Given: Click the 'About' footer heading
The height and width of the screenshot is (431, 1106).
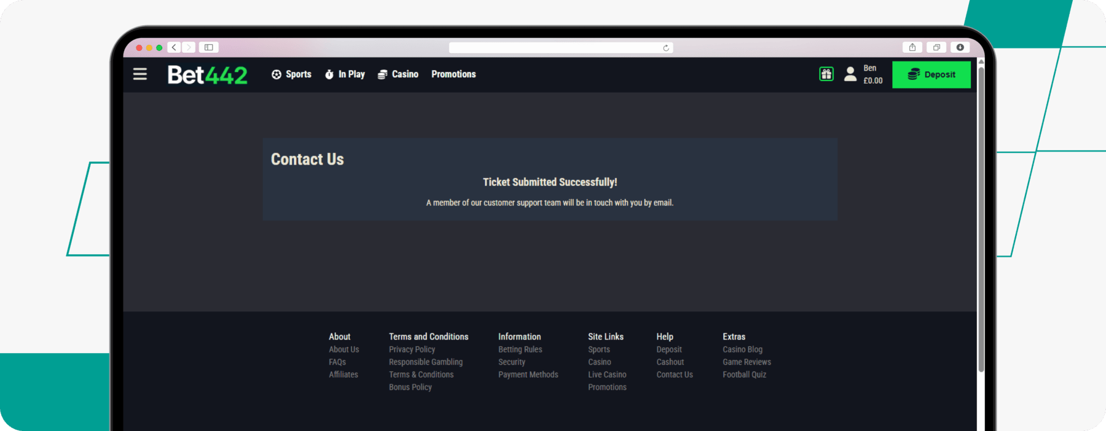Looking at the screenshot, I should point(340,336).
